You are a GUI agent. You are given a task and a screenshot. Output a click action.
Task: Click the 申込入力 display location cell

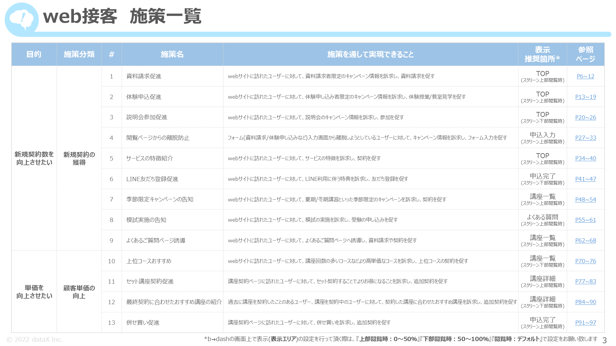click(542, 138)
